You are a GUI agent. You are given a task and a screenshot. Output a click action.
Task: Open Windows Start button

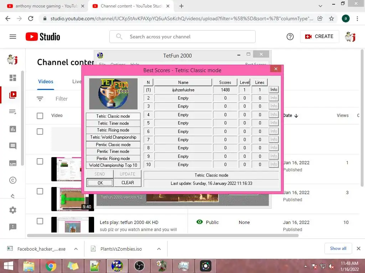[9, 266]
